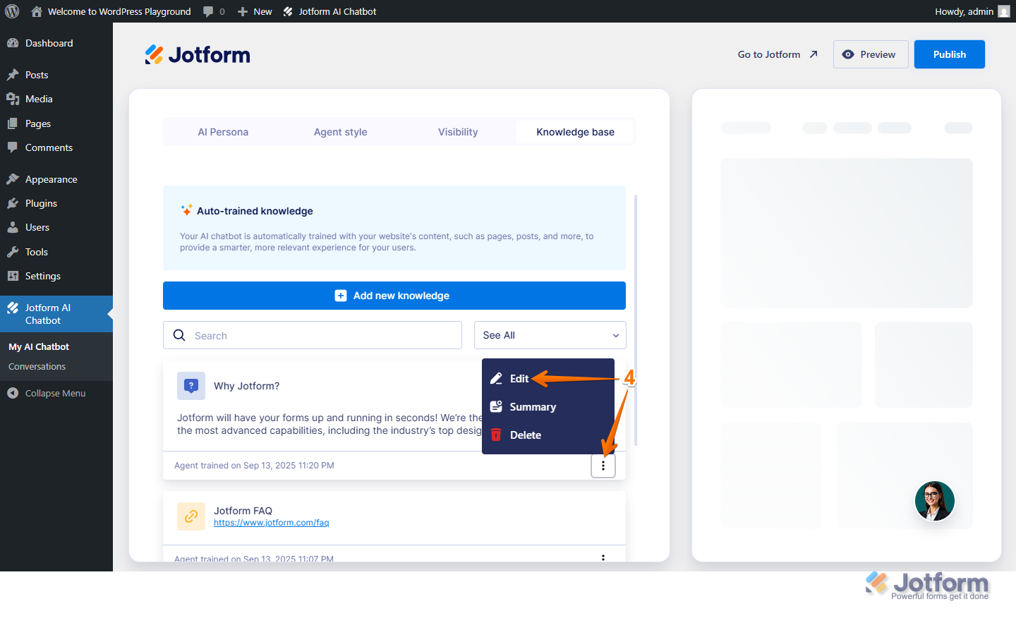Switch to the Agent style tab

(341, 132)
